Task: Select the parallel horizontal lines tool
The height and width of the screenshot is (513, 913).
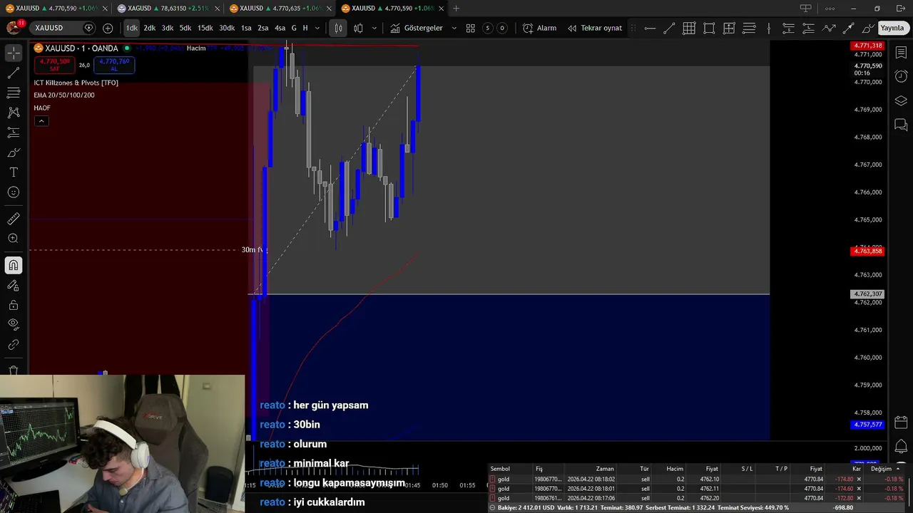Action: tap(749, 28)
